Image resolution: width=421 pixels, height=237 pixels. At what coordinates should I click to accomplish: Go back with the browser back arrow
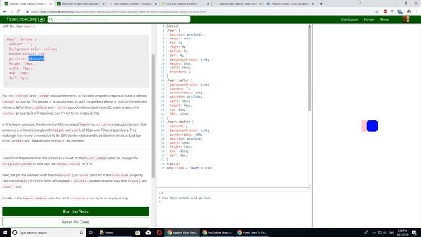(5, 12)
